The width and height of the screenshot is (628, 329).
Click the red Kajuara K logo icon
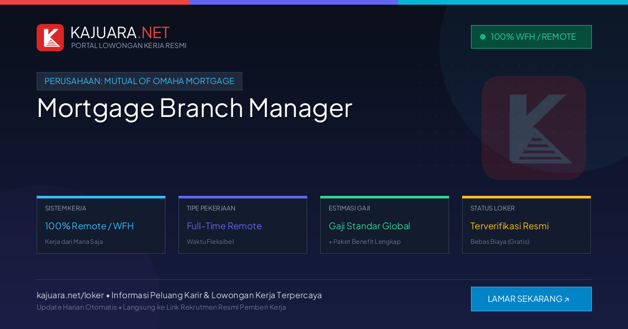pos(50,38)
